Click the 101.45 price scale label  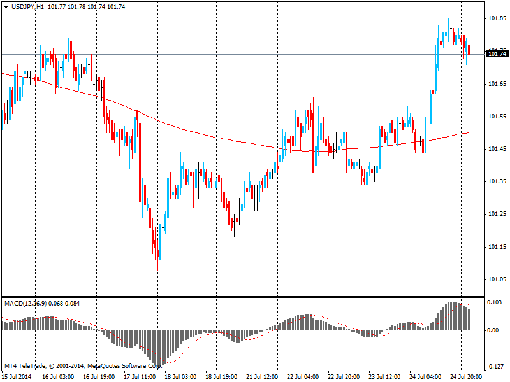[x=497, y=149]
